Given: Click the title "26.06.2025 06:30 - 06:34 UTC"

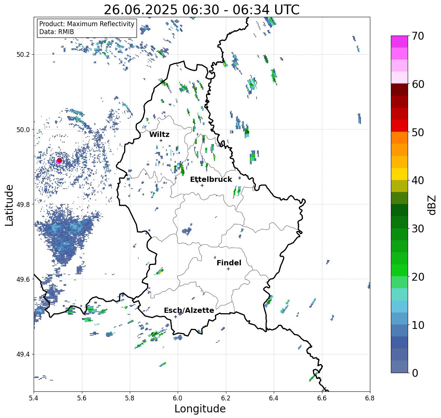Looking at the screenshot, I should click(202, 10).
